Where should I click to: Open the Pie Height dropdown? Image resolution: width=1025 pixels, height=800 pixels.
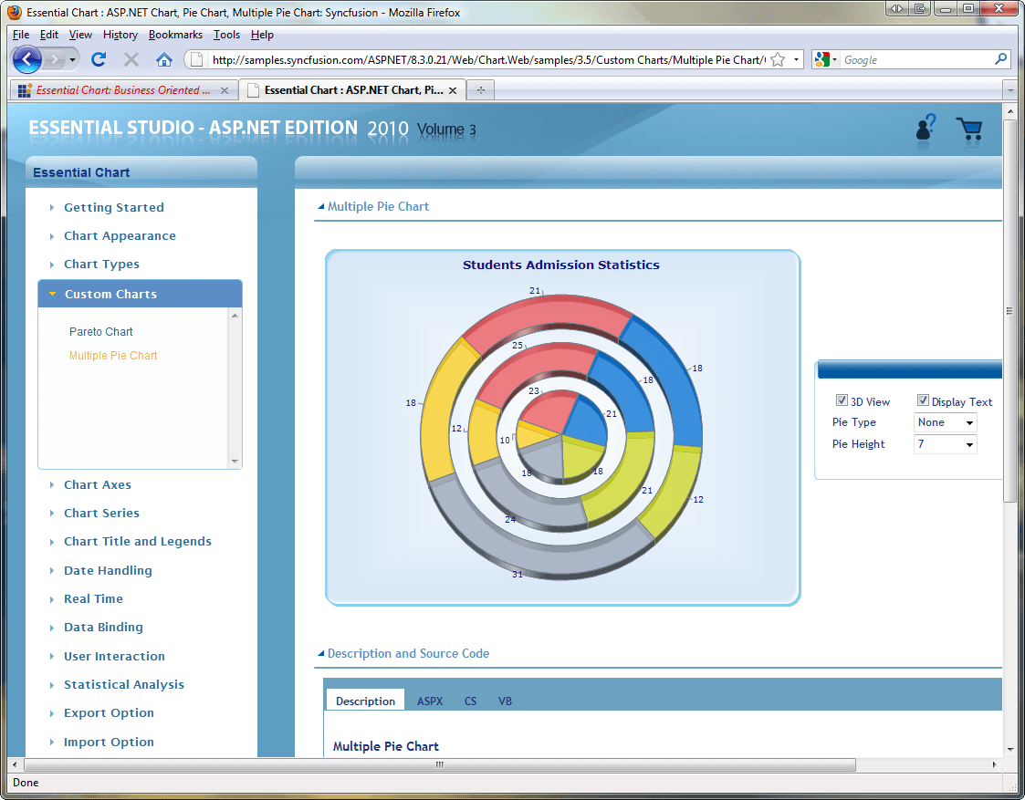coord(946,444)
